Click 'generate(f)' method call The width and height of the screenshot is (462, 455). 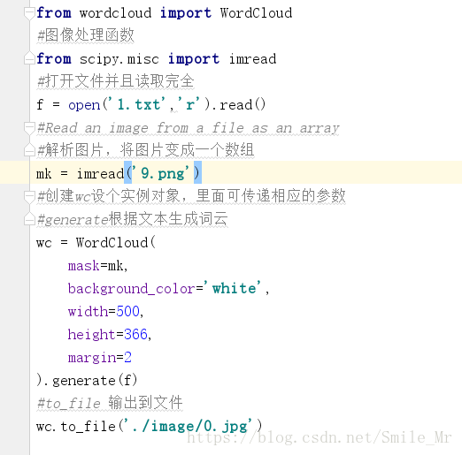pos(95,380)
